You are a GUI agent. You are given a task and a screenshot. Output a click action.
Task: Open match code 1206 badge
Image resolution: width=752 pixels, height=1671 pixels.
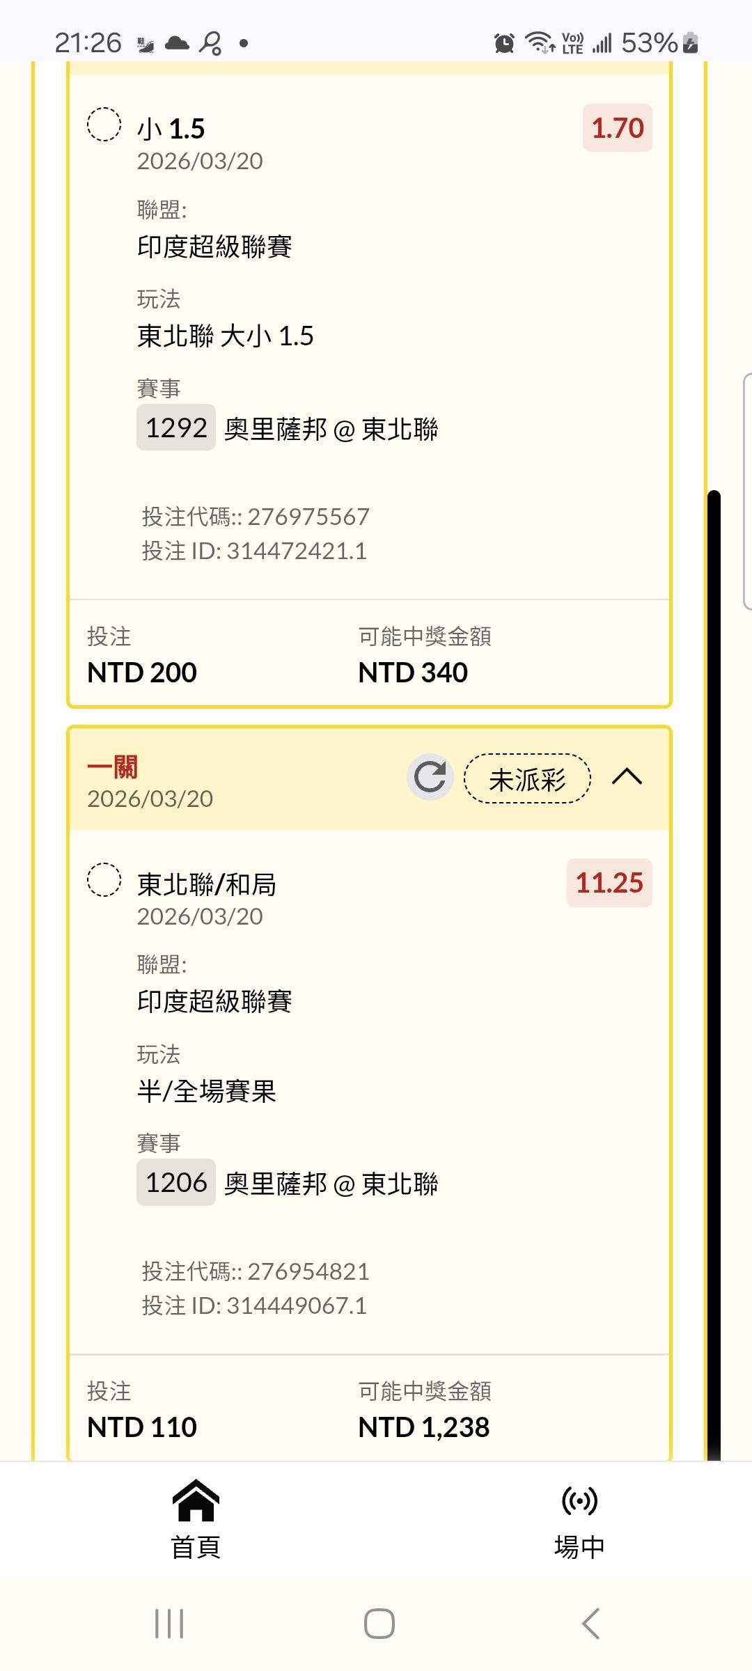pyautogui.click(x=176, y=1182)
